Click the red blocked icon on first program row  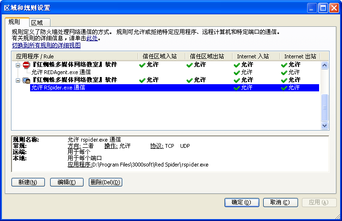click(26, 65)
